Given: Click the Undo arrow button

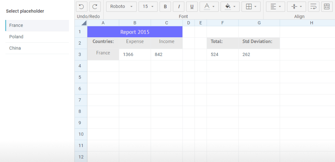Looking at the screenshot, I should [x=82, y=7].
